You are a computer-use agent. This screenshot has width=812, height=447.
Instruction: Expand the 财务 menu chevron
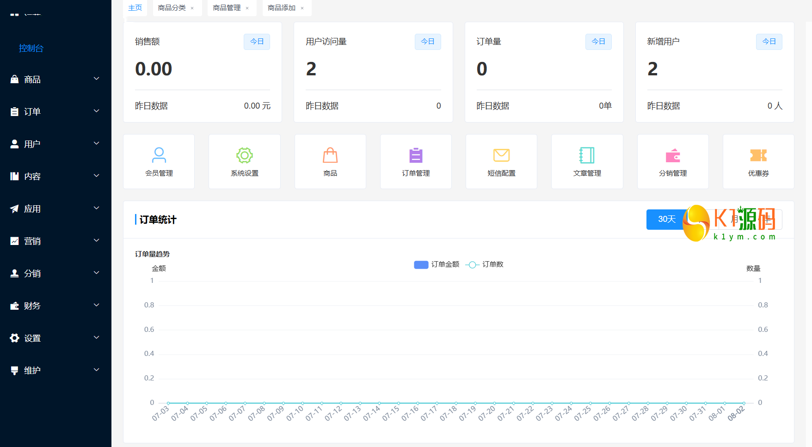[97, 305]
